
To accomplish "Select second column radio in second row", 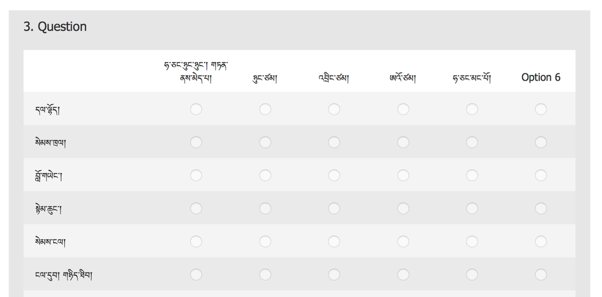I will click(265, 142).
